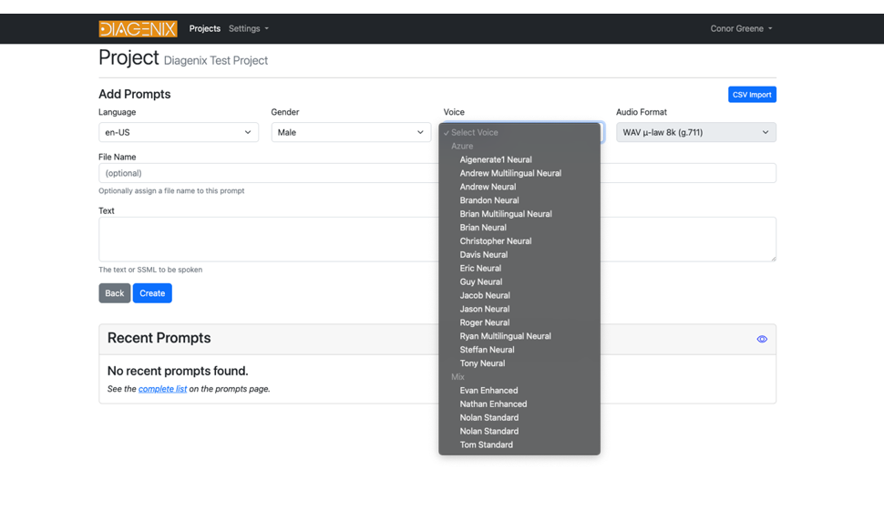Viewport: 884px width, 521px height.
Task: Click the CSV Import button
Action: [752, 95]
